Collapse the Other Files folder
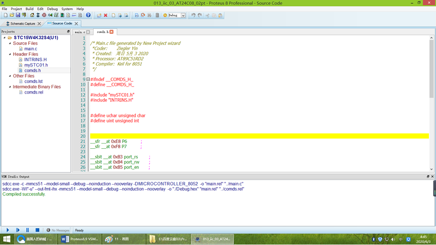Image resolution: width=436 pixels, height=245 pixels. pos(10,76)
